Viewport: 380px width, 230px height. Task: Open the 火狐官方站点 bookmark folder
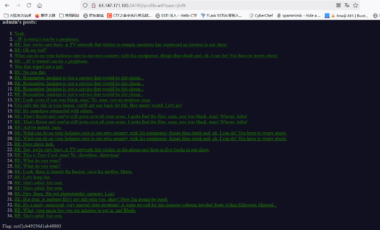click(18, 16)
